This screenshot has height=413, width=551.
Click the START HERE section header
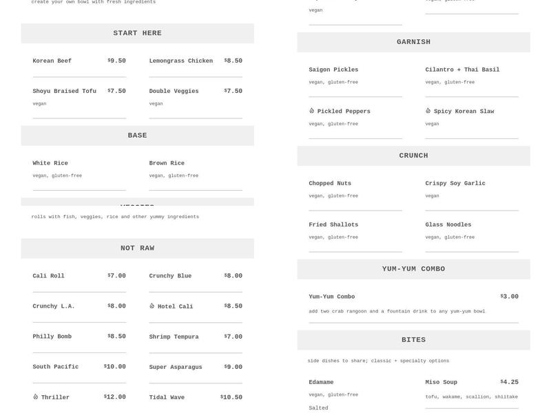tap(137, 33)
